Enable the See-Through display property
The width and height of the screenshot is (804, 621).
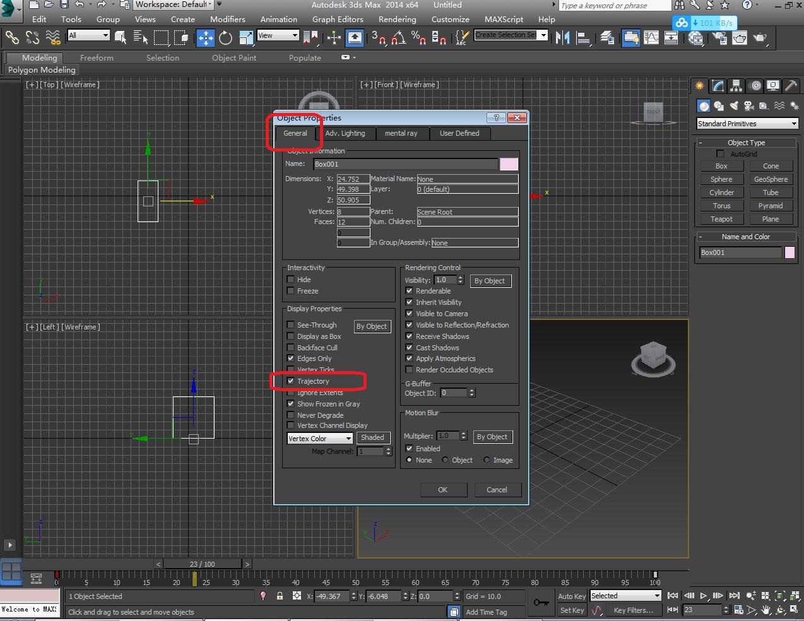coord(290,325)
